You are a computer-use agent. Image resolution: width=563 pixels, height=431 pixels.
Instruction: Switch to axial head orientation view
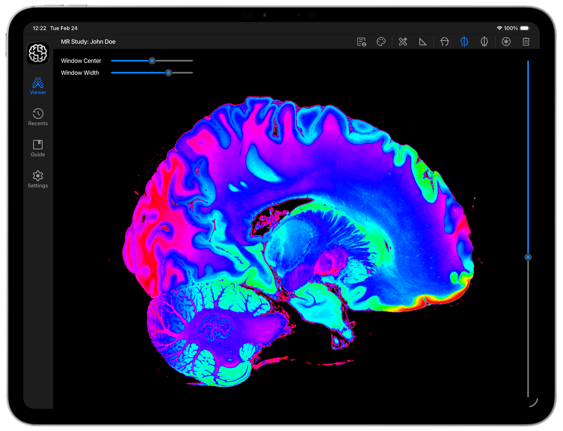coord(444,42)
